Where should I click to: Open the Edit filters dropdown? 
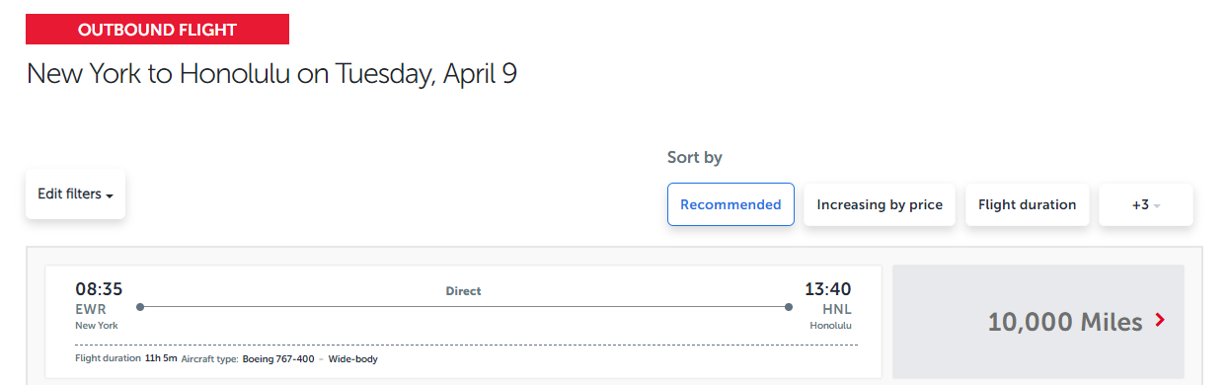75,194
